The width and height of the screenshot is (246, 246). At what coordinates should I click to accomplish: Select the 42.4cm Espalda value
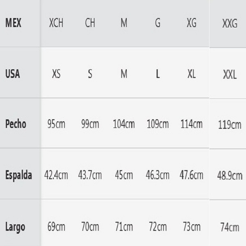[x=56, y=175]
